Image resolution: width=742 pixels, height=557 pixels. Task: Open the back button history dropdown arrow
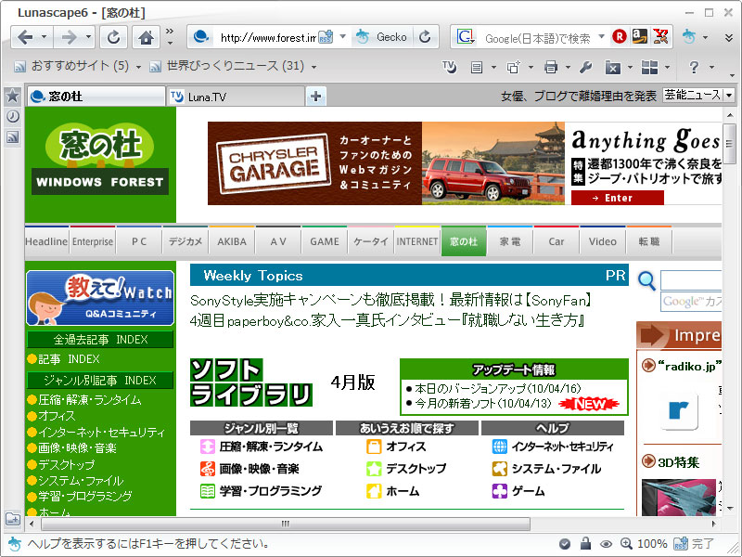(44, 37)
